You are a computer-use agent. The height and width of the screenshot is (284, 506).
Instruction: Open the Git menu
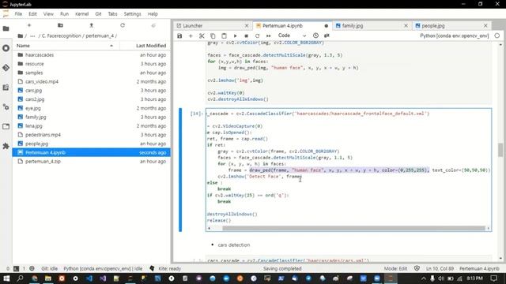[x=98, y=14]
